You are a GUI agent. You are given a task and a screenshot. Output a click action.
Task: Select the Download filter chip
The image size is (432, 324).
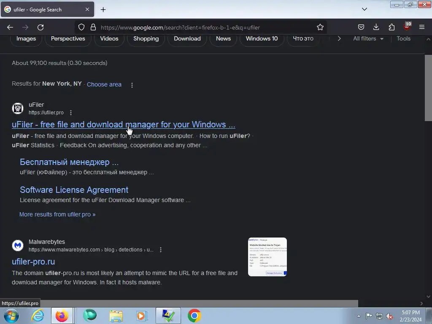(187, 38)
